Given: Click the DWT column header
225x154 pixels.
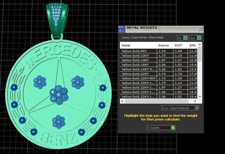Looking at the screenshot, I should [180, 45].
